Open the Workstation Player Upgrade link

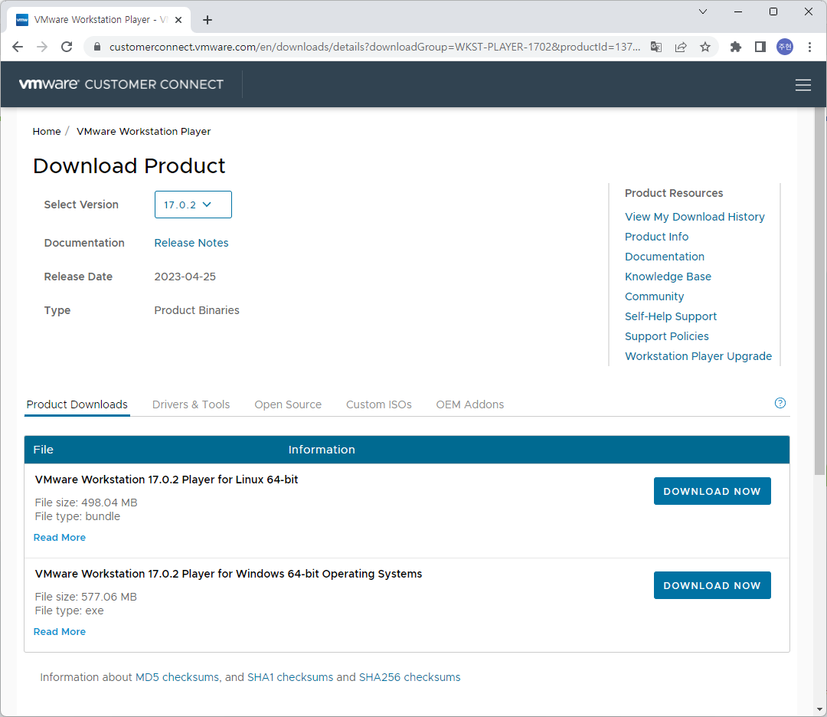[698, 356]
